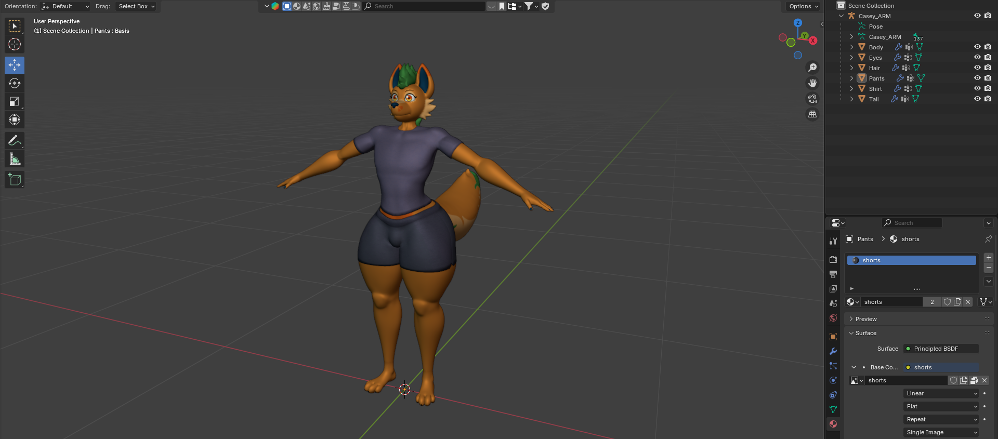Disable rendering for the Tail object
Viewport: 998px width, 439px height.
coord(988,99)
